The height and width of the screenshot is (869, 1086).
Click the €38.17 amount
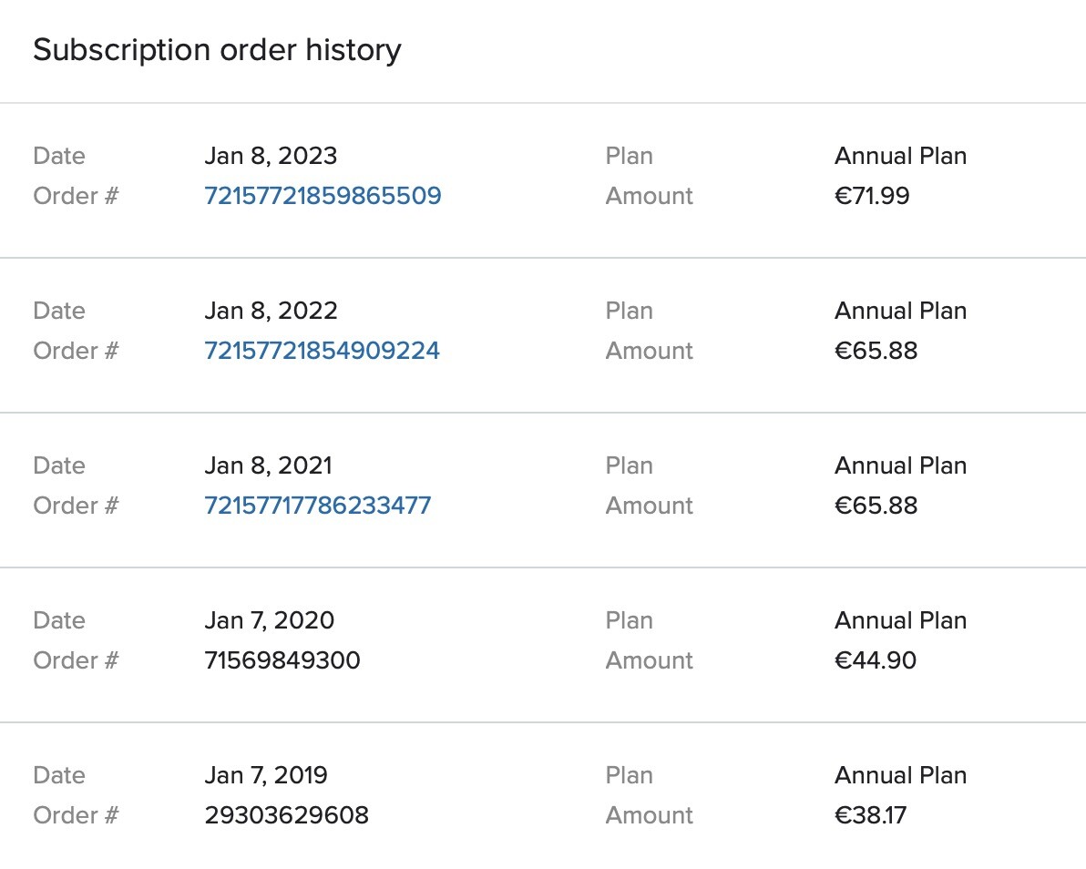[x=870, y=815]
